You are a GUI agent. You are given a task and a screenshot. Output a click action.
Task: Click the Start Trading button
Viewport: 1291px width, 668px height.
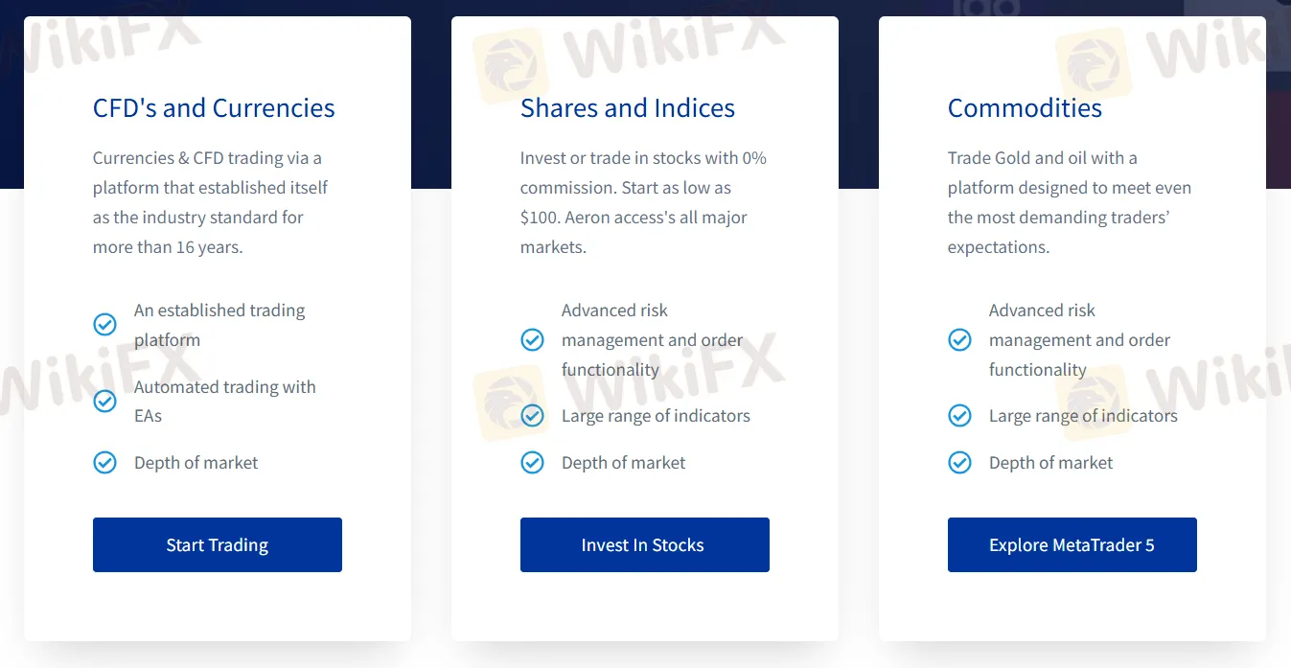(x=218, y=545)
